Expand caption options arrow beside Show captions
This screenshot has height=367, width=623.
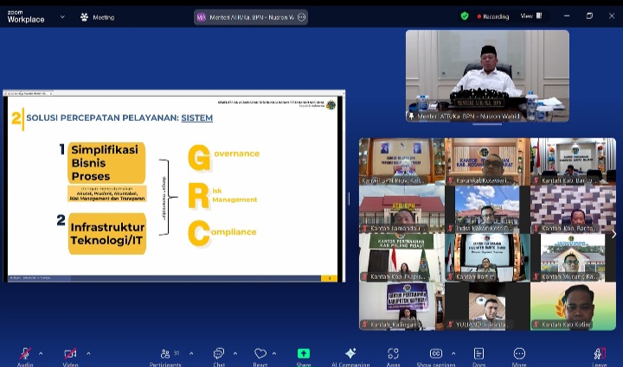coord(453,353)
